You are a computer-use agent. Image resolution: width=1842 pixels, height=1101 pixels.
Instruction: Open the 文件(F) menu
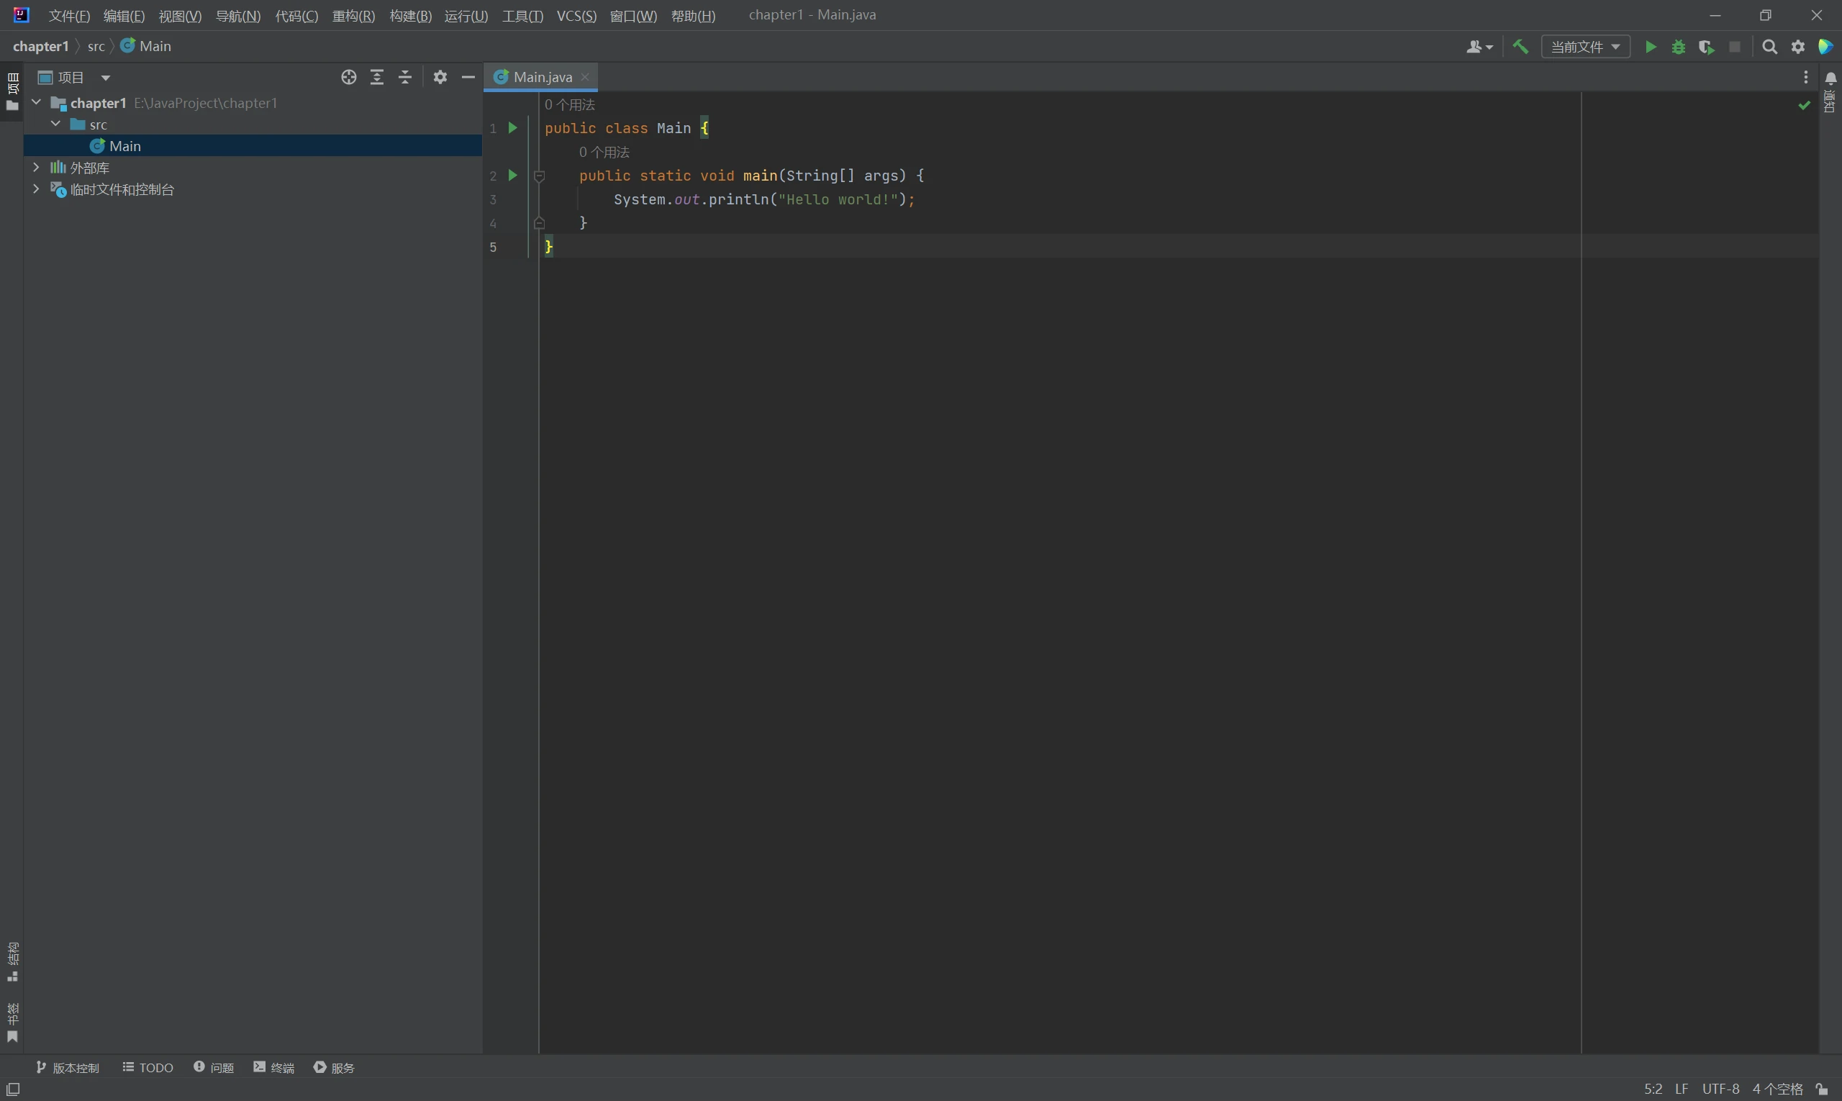69,16
